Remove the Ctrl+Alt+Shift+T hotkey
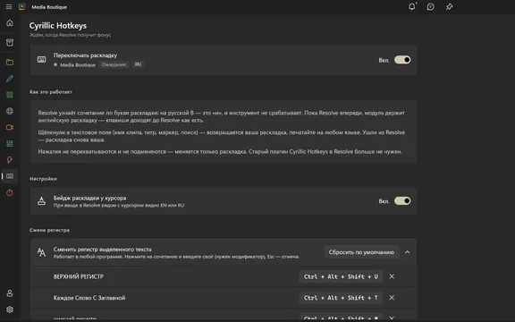 pyautogui.click(x=392, y=298)
